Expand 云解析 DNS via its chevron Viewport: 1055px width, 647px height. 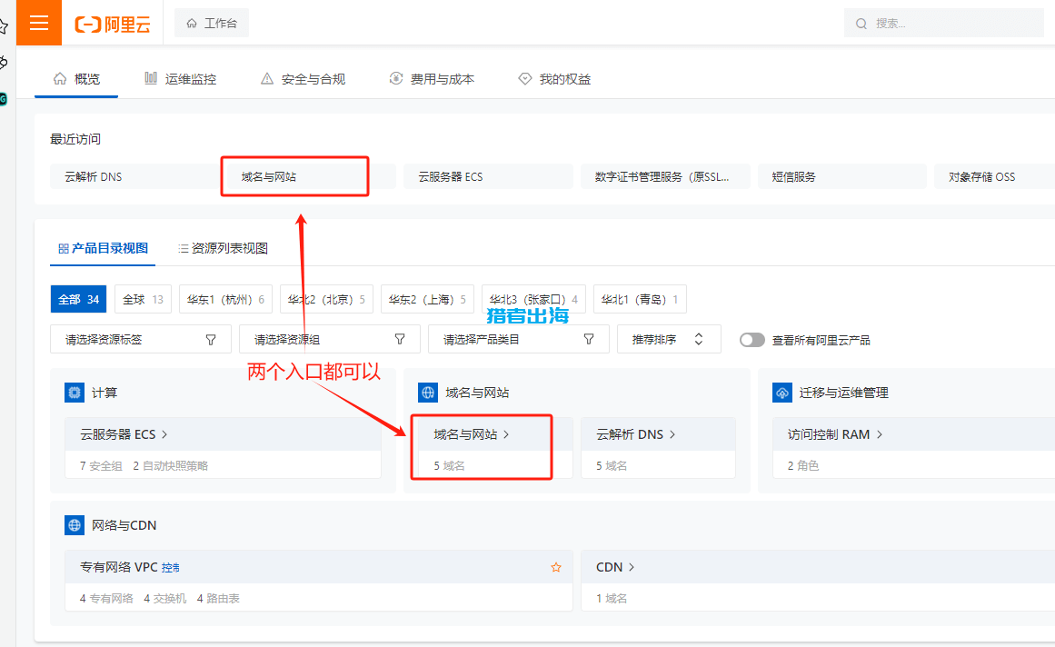pyautogui.click(x=672, y=434)
